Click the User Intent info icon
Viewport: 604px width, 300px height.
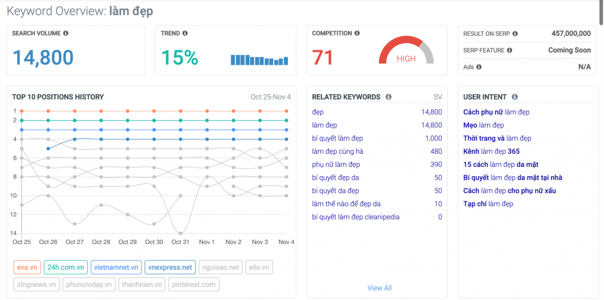coord(515,97)
